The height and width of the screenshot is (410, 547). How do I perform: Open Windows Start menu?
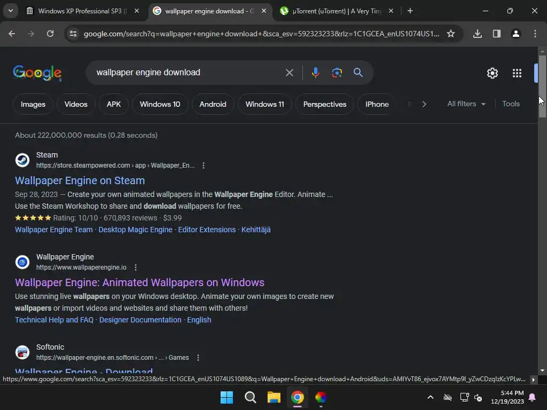click(x=226, y=397)
